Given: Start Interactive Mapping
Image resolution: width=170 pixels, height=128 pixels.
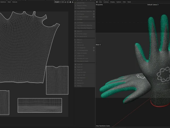Looking at the screenshot, I should pyautogui.click(x=85, y=25).
